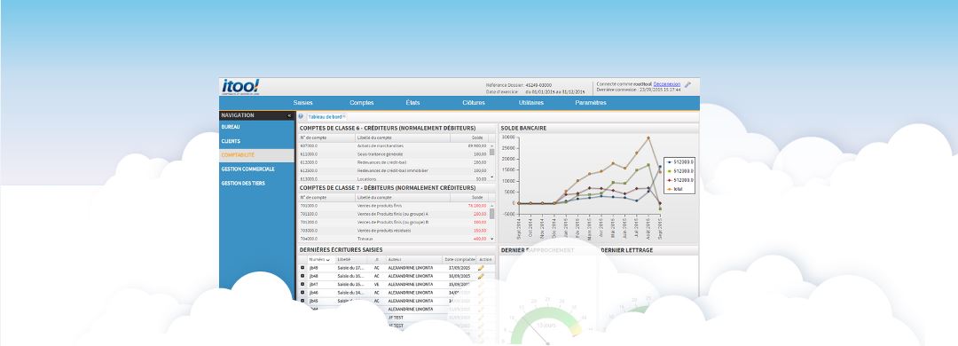Select the Redevances de crédit-bail immobilier row
Viewport: 958px width, 346px height.
coord(394,170)
